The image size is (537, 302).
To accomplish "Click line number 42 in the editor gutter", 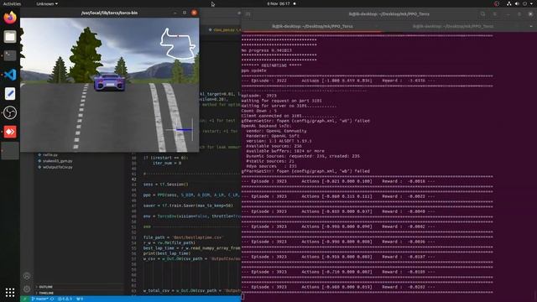I will click(134, 179).
